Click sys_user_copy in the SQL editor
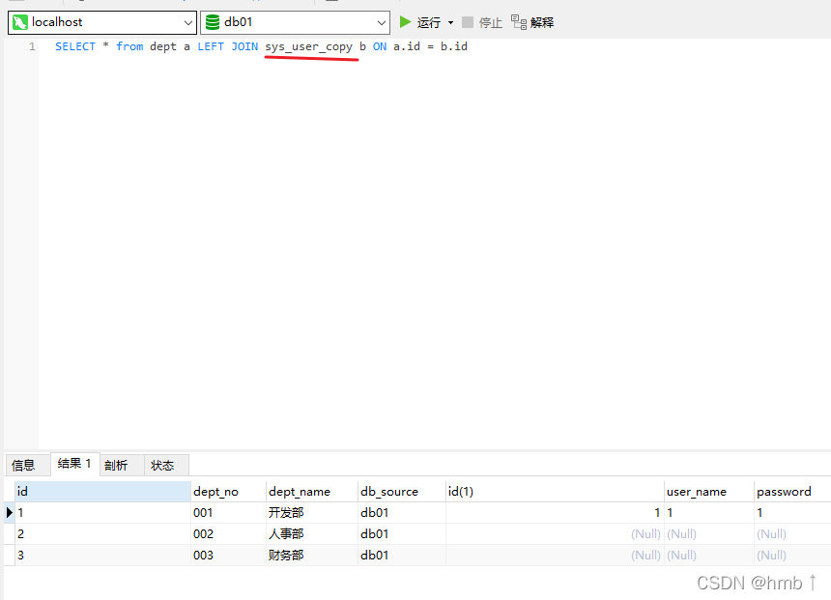 point(309,46)
